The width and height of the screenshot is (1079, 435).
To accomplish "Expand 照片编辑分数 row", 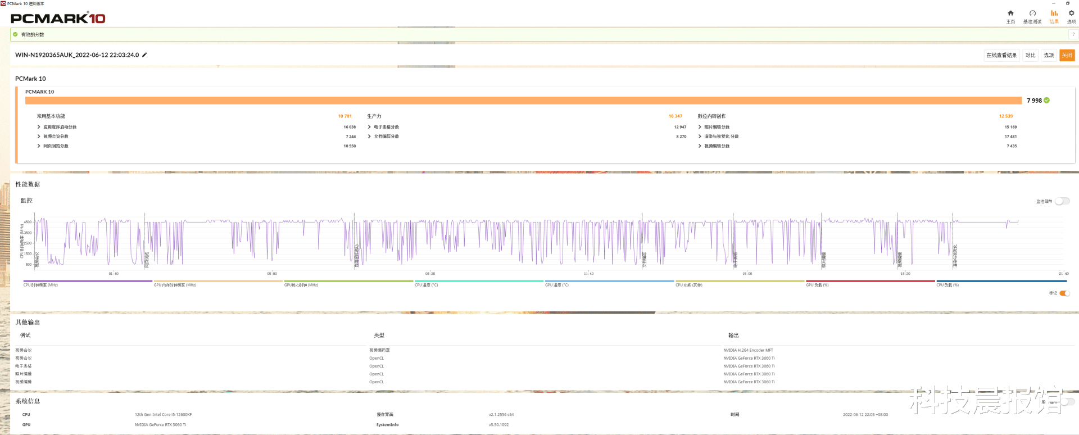I will click(700, 127).
